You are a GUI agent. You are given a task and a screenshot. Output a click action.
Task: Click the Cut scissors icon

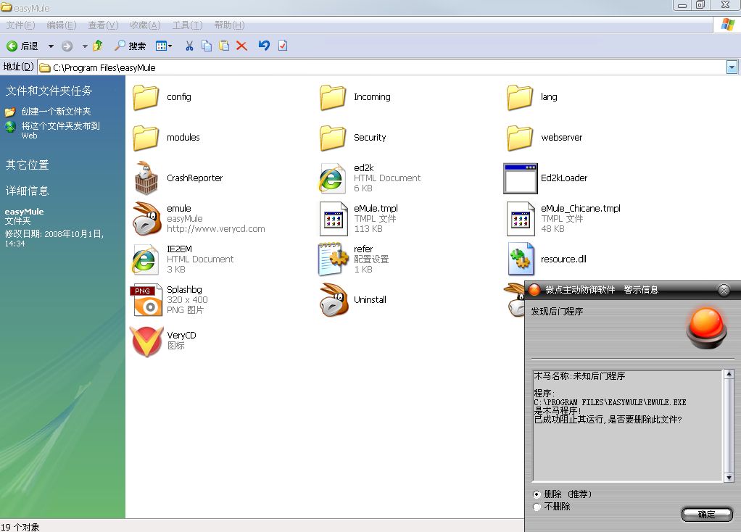[x=189, y=46]
